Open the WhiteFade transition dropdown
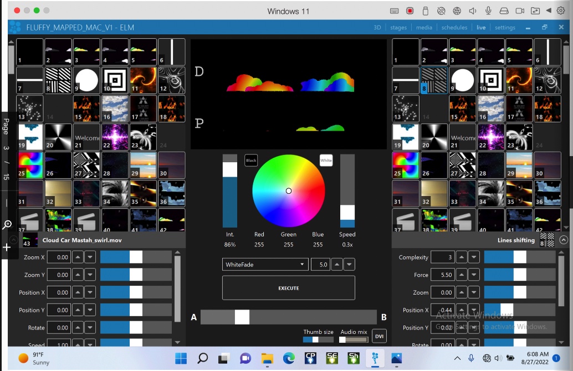 pos(265,265)
